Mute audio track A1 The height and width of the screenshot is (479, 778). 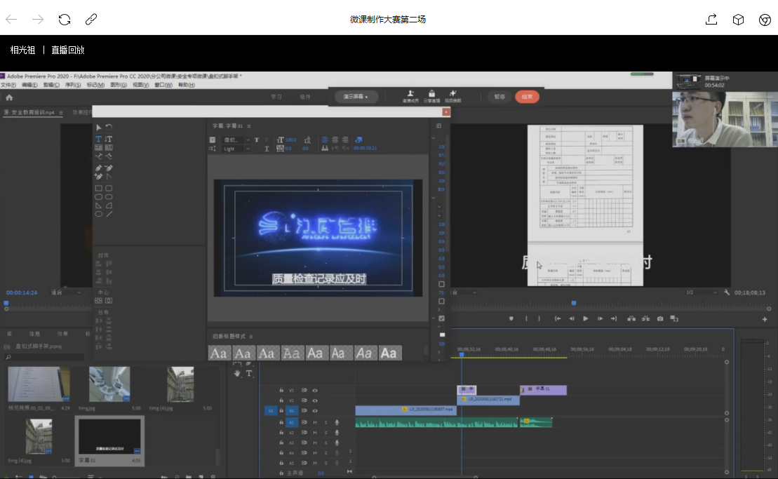click(315, 422)
